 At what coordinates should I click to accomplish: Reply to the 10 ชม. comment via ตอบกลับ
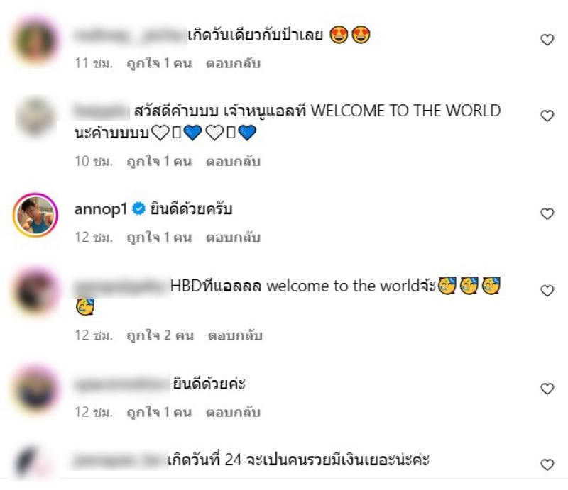point(234,161)
